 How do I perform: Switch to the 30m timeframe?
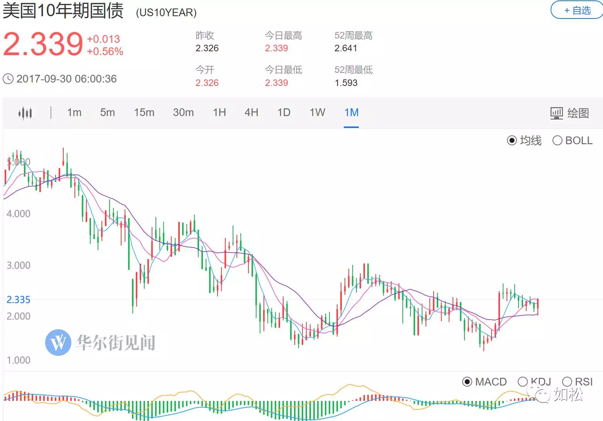pyautogui.click(x=183, y=113)
